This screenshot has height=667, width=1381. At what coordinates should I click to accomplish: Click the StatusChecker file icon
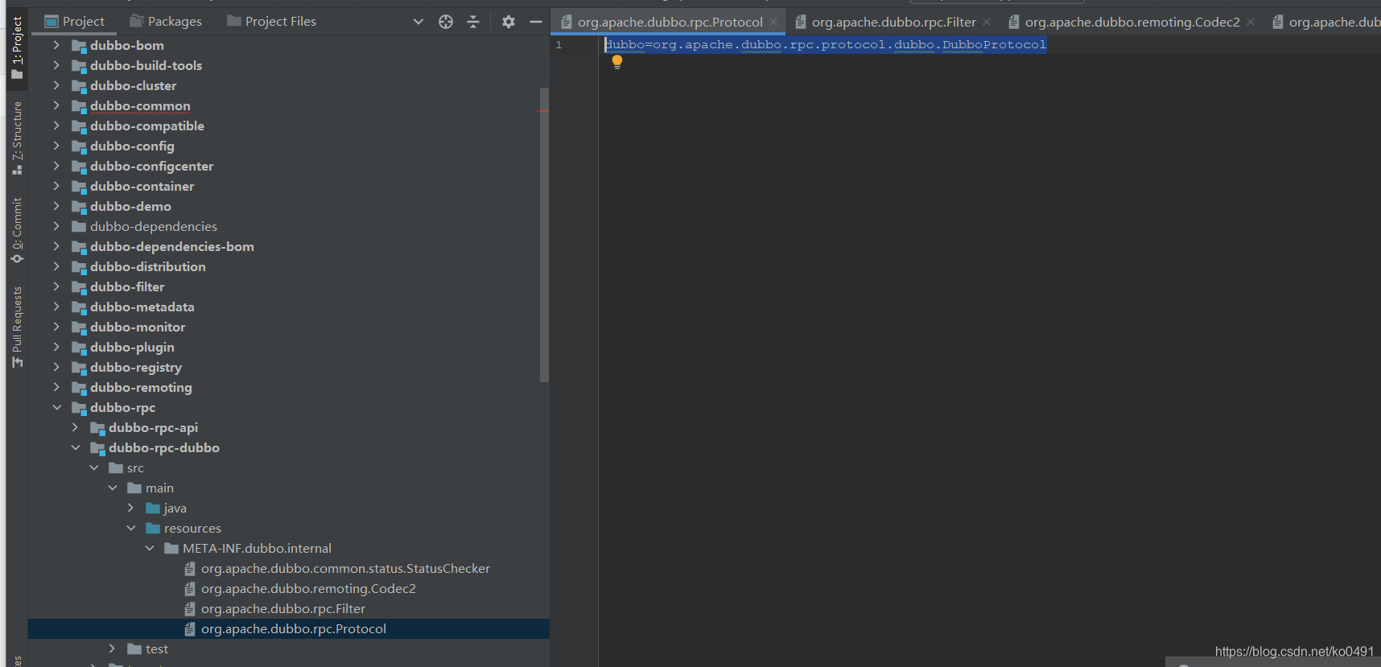pos(190,568)
